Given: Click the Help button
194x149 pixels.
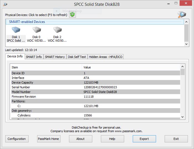Looking at the screenshot, I should pyautogui.click(x=112, y=139).
